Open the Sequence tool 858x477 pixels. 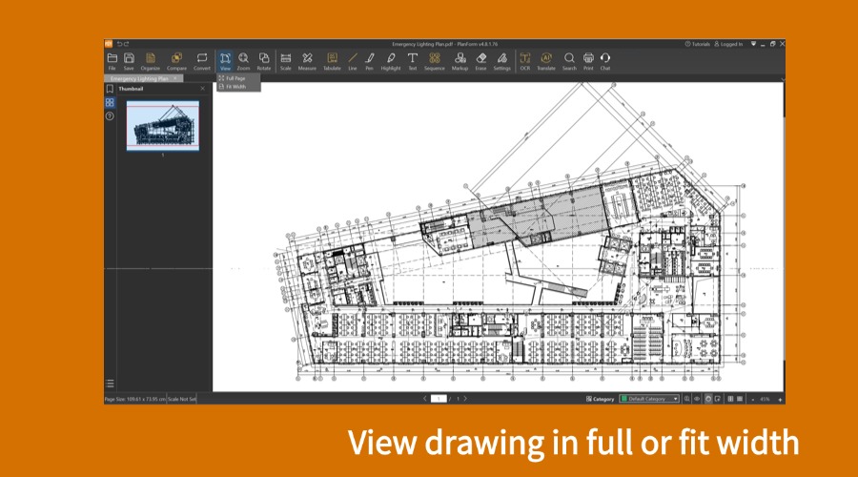pos(435,61)
